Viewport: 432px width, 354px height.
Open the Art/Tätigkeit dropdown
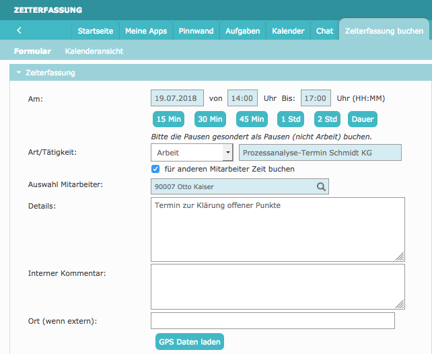227,153
